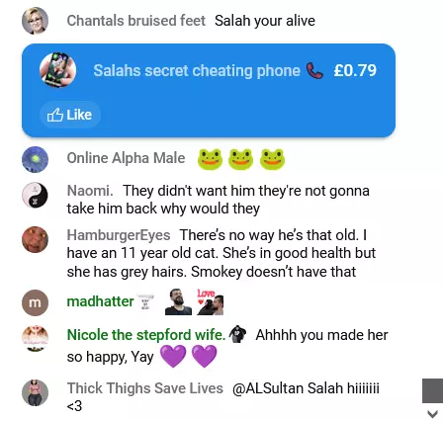
Task: Click Naomi's yin-yang avatar
Action: click(35, 195)
